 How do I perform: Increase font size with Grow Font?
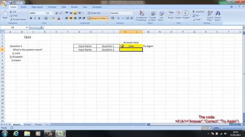point(57,13)
